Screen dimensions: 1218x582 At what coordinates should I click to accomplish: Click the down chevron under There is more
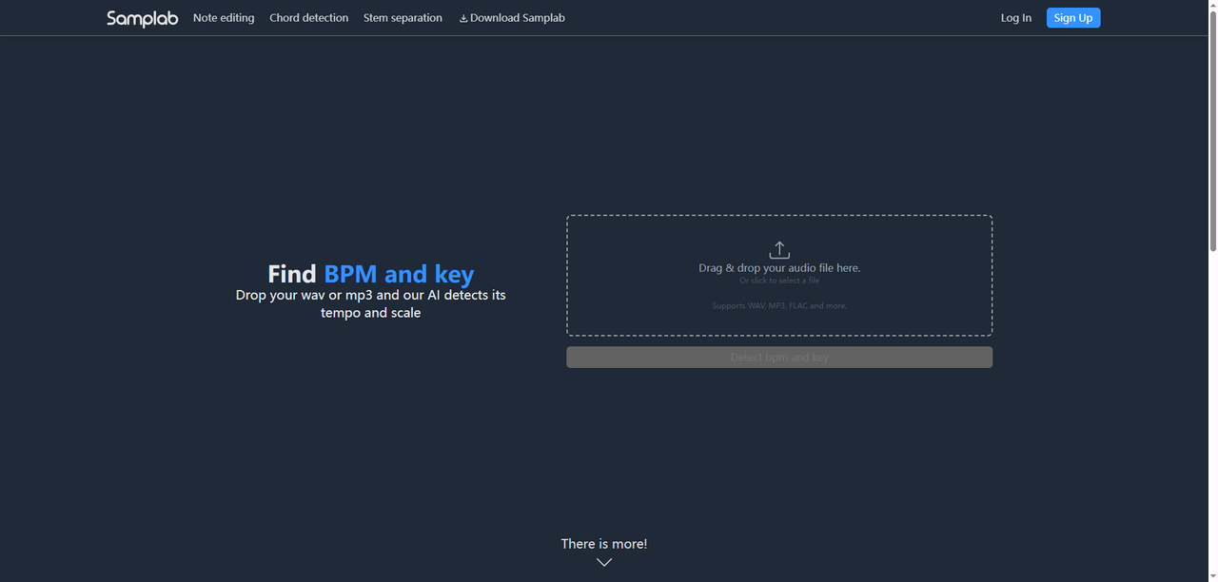pos(604,562)
